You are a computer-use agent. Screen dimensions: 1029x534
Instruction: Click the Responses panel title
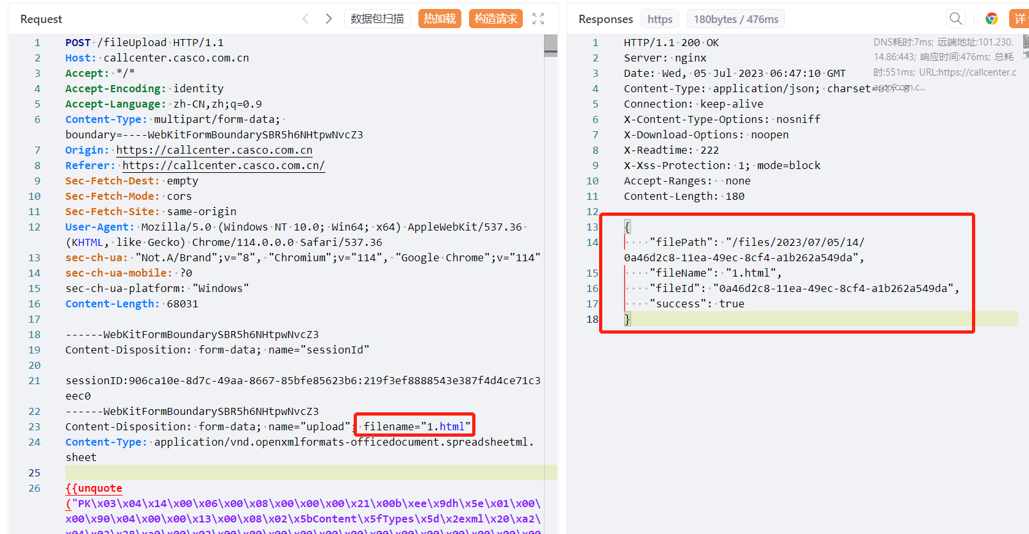(x=605, y=19)
